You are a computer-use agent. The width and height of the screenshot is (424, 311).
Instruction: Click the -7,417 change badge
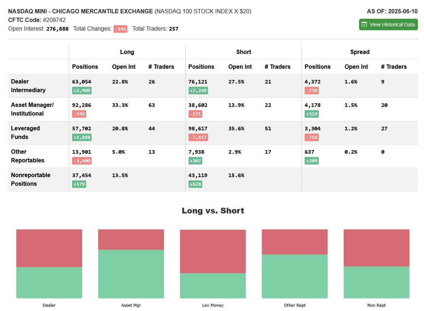(x=198, y=138)
